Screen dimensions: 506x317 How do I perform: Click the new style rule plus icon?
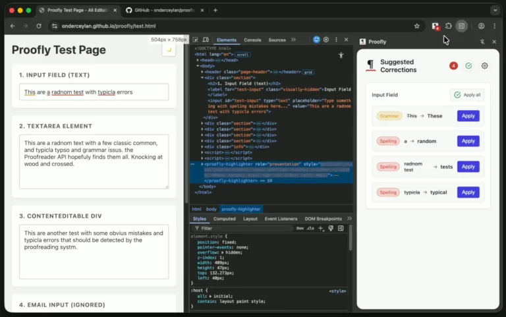[321, 228]
